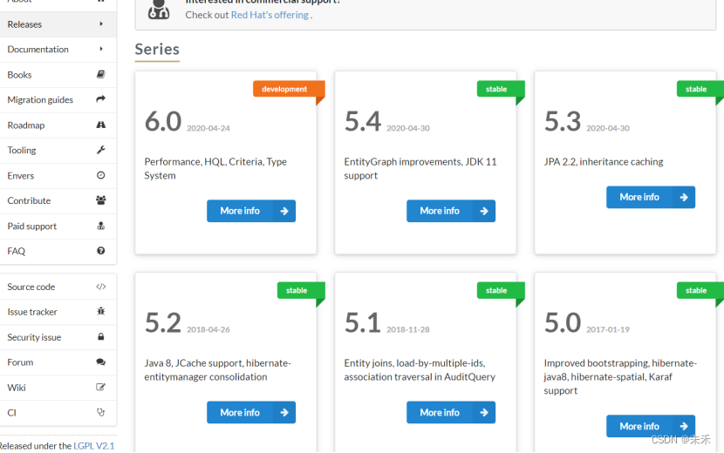
Task: Click the Migration guides share-arrow icon
Action: (100, 99)
